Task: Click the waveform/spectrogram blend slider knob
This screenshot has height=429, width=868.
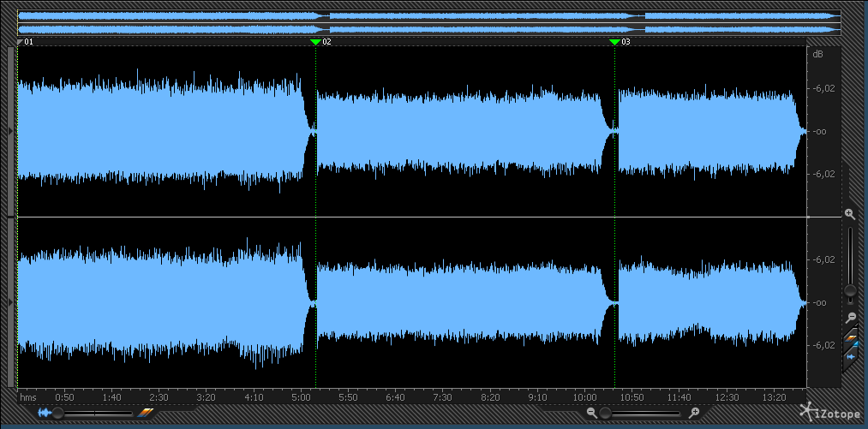Action: (58, 413)
